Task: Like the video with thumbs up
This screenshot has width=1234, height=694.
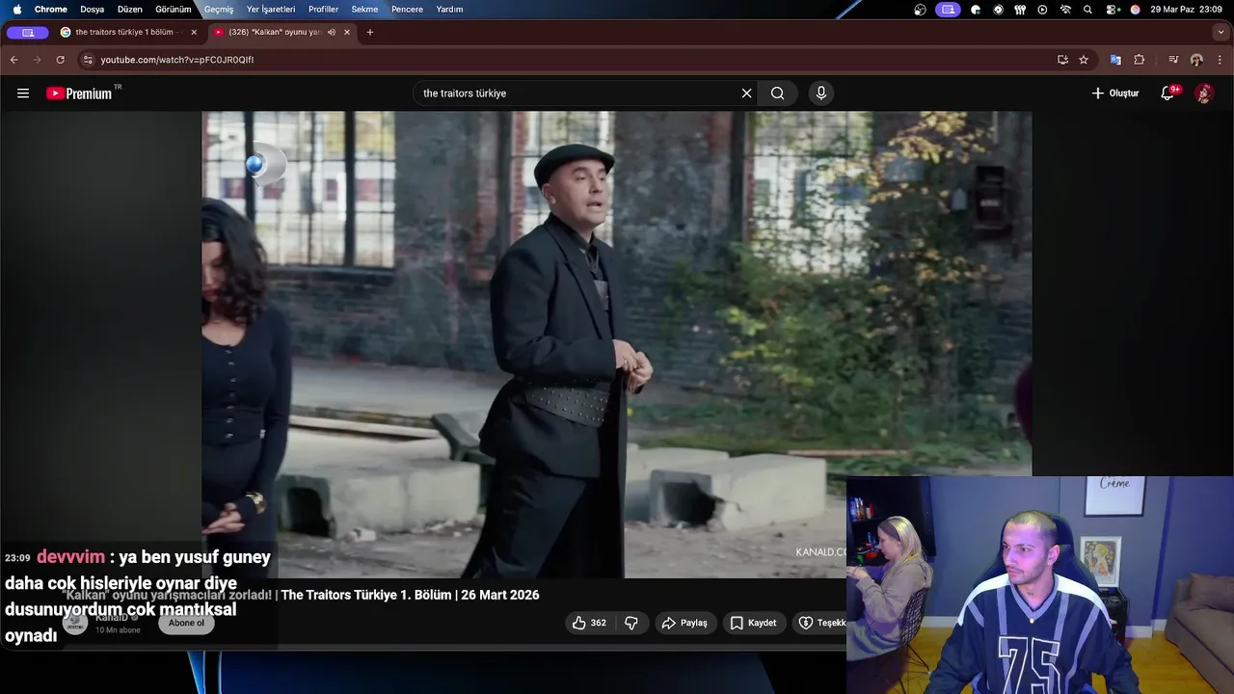Action: coord(589,623)
